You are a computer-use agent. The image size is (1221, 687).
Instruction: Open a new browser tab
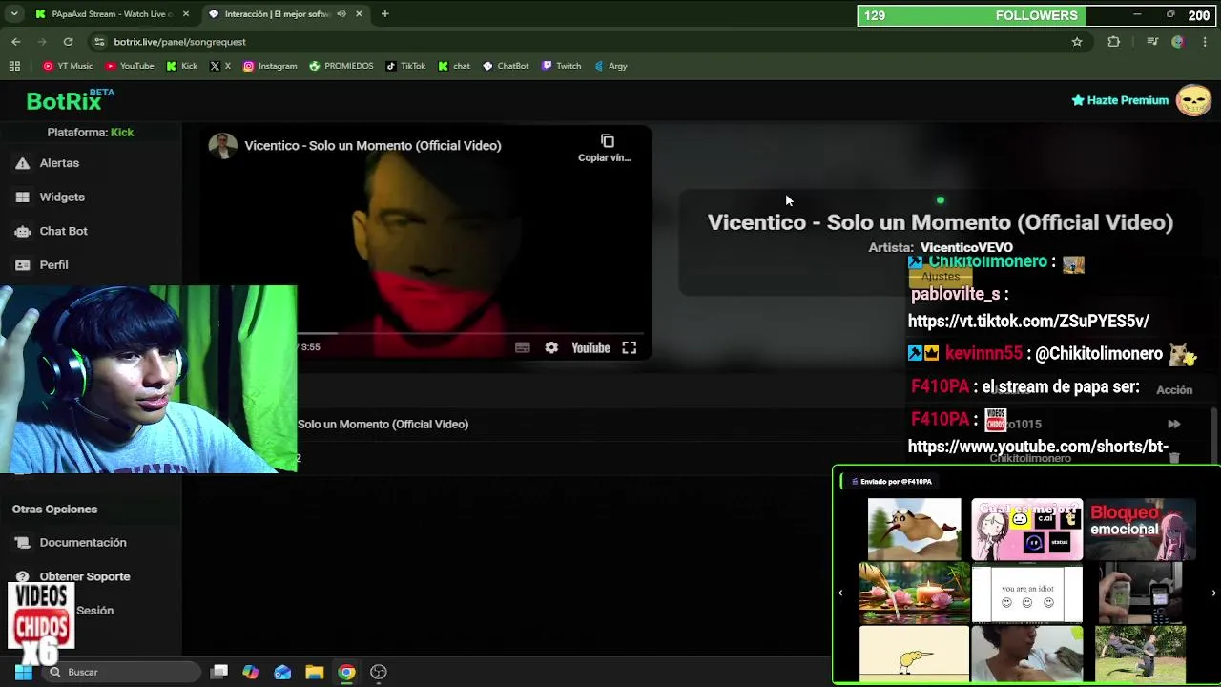[x=384, y=14]
